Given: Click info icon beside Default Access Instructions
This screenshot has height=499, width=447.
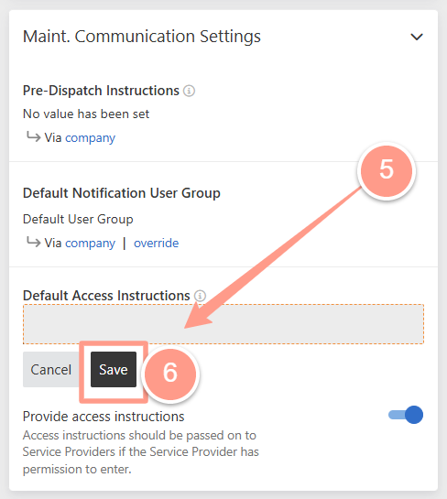Looking at the screenshot, I should pyautogui.click(x=200, y=296).
